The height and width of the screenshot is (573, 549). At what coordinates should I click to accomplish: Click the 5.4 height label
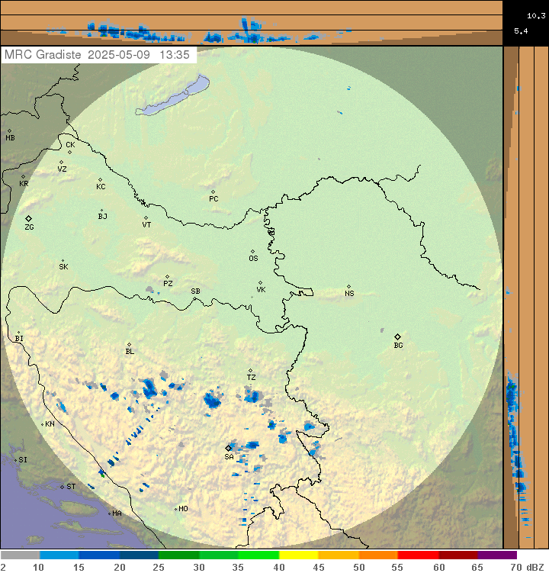click(521, 31)
